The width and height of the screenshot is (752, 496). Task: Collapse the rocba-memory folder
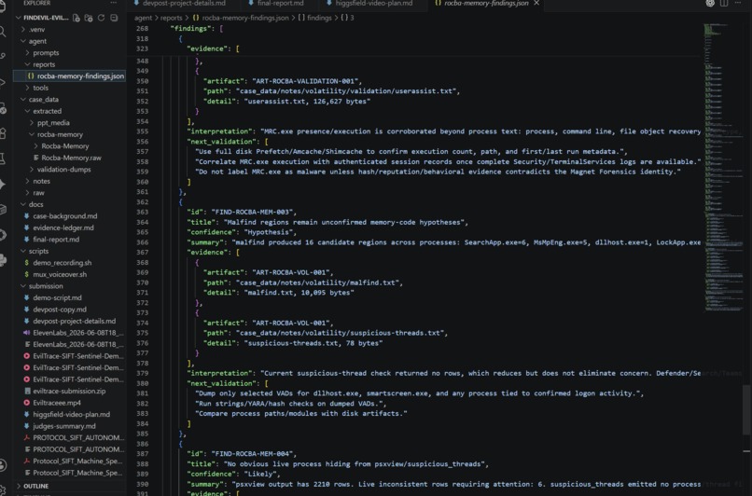pos(70,134)
